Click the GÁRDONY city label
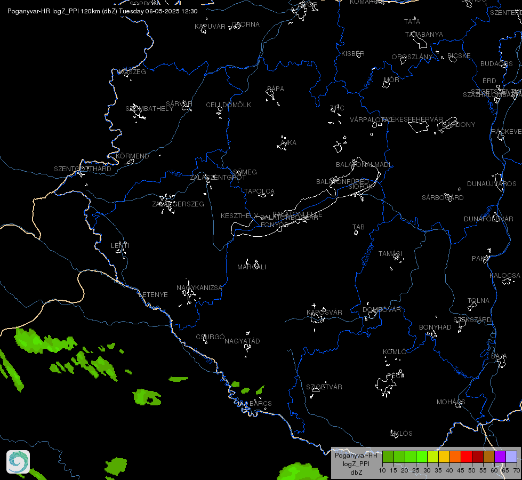Viewport: 522px width, 480px height. point(459,125)
